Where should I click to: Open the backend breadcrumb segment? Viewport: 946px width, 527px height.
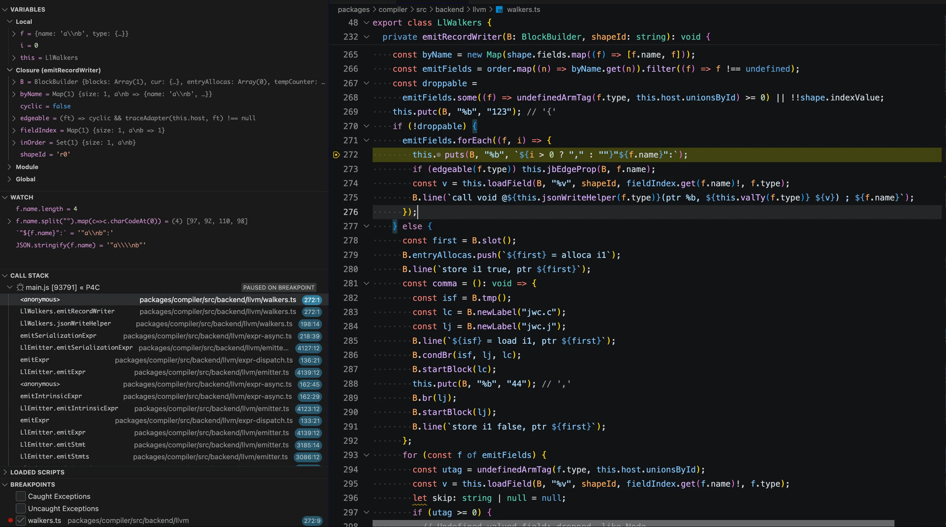tap(449, 10)
